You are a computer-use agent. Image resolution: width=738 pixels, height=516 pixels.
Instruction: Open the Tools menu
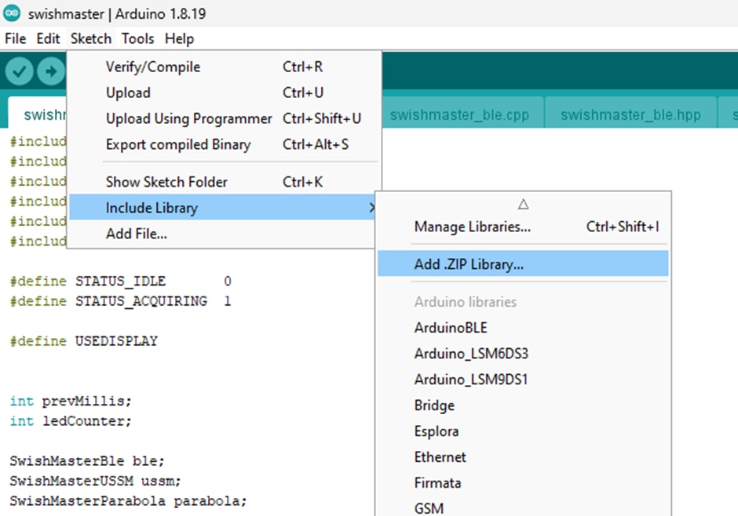point(137,38)
